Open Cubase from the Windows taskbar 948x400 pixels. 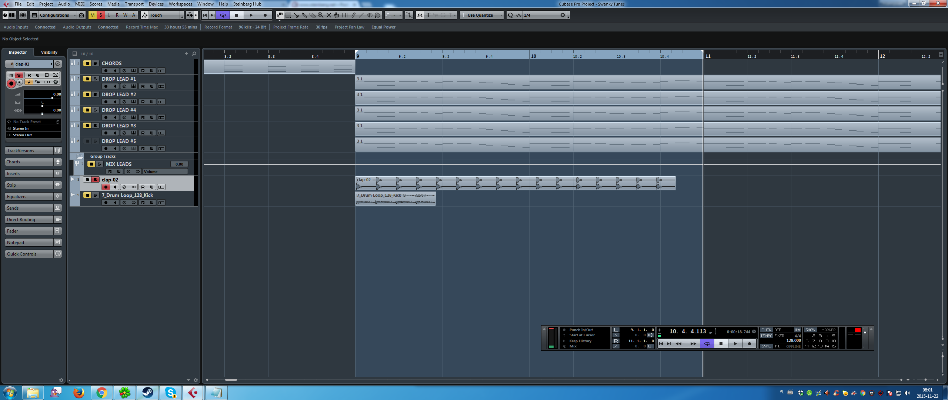point(193,393)
